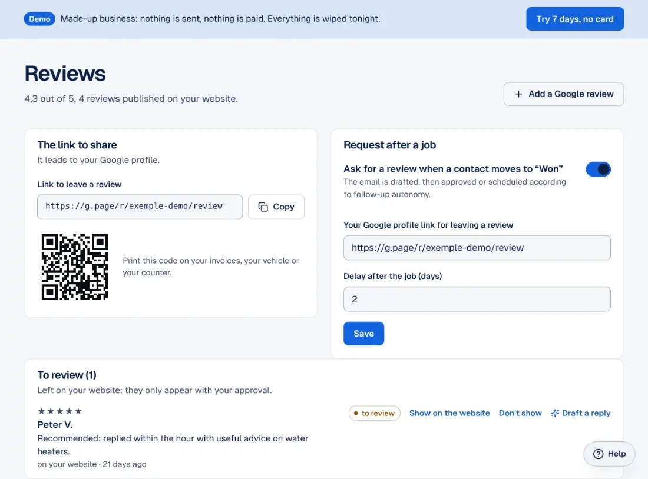Click the 'to review' status badge
648x479 pixels.
[375, 413]
